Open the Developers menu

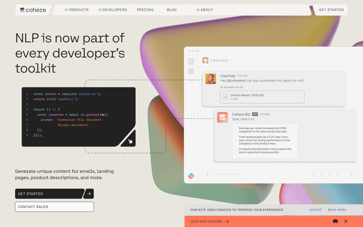coord(113,10)
